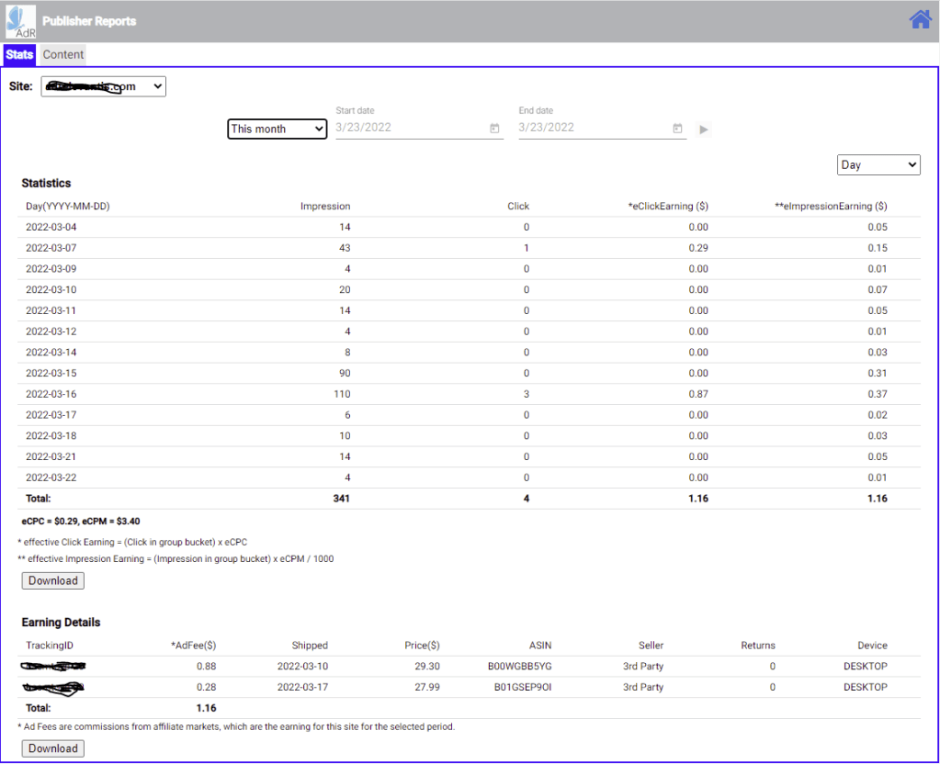Viewport: 940px width, 764px height.
Task: Click the Start date input field
Action: [409, 128]
